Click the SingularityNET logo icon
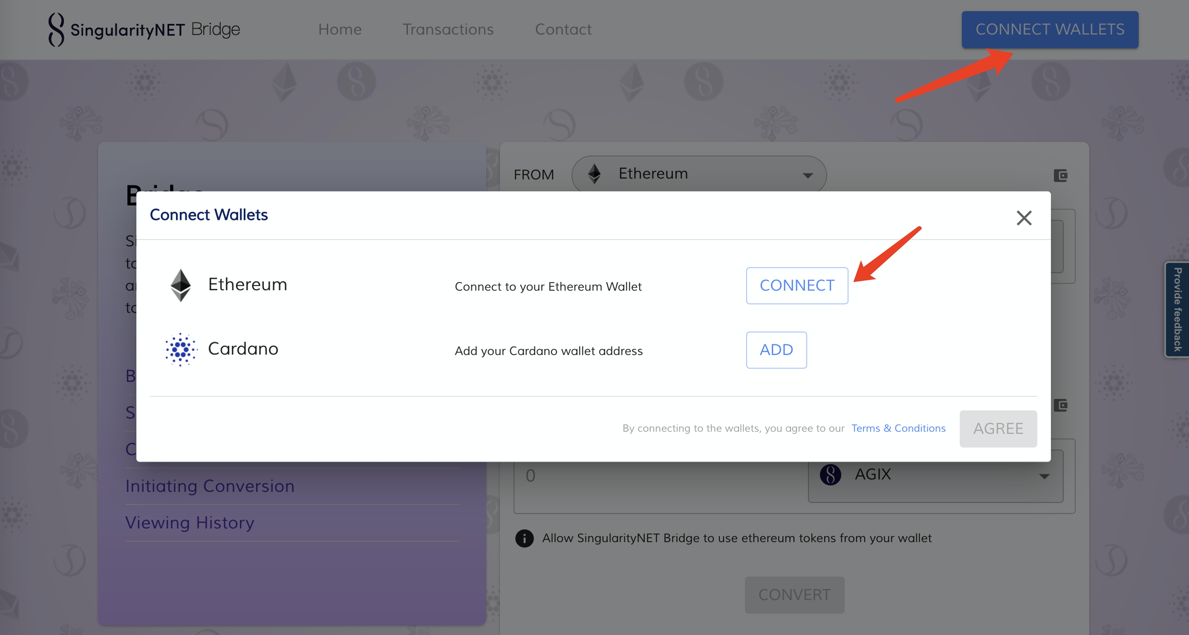Viewport: 1189px width, 635px height. tap(56, 29)
